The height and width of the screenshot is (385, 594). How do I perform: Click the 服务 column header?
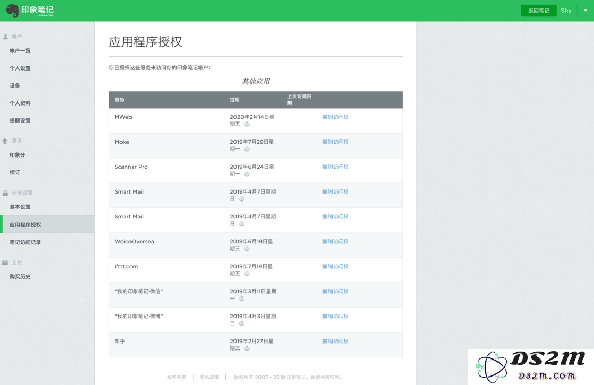click(x=119, y=100)
